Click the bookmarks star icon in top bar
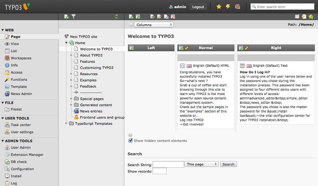The width and height of the screenshot is (318, 186). click(x=219, y=7)
